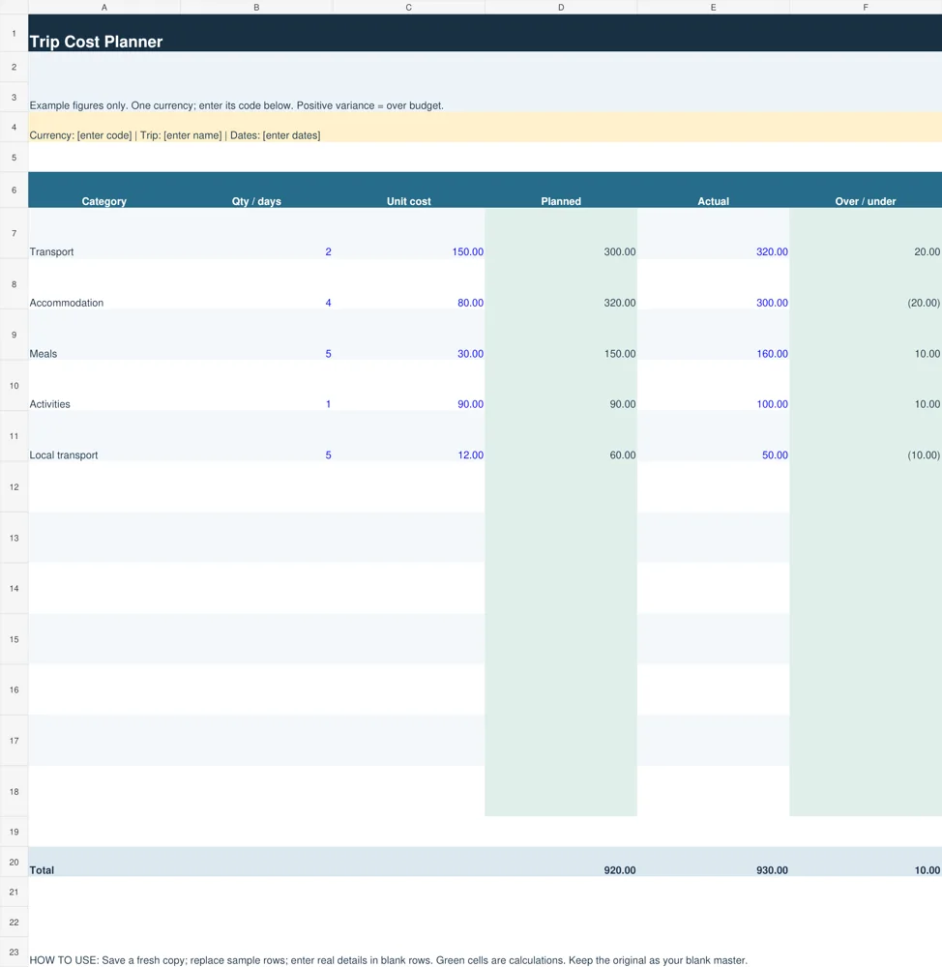
Task: Select the Activities category cell
Action: [104, 386]
